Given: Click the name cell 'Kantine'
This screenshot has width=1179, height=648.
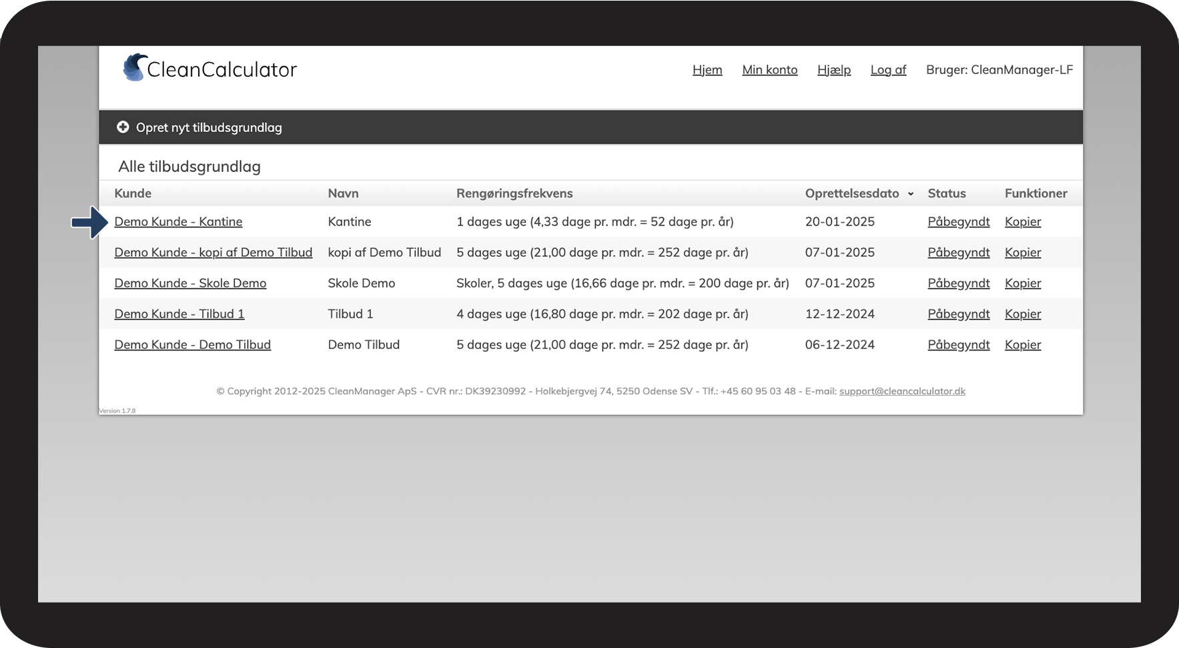Looking at the screenshot, I should tap(350, 222).
